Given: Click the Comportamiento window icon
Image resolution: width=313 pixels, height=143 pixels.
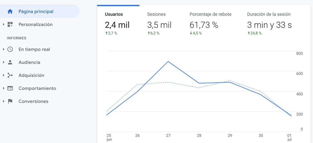Looking at the screenshot, I should click(x=10, y=88).
